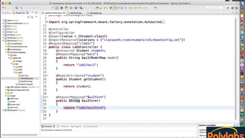
Task: Collapse the SP20Lab2 project node
Action: click(x=3, y=41)
